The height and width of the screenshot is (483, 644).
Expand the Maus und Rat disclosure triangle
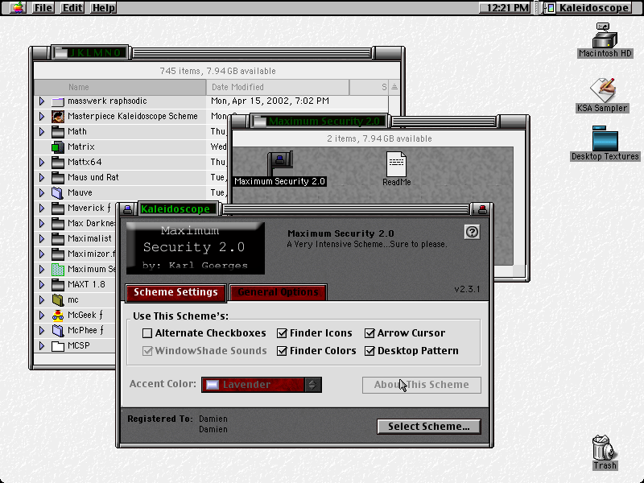[42, 178]
